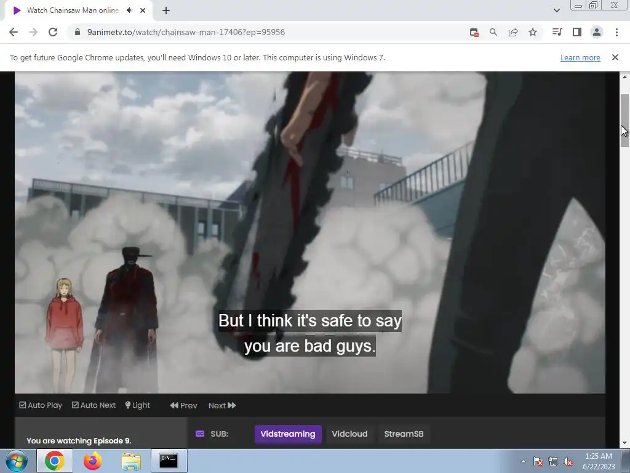Open a new tab

(x=166, y=10)
